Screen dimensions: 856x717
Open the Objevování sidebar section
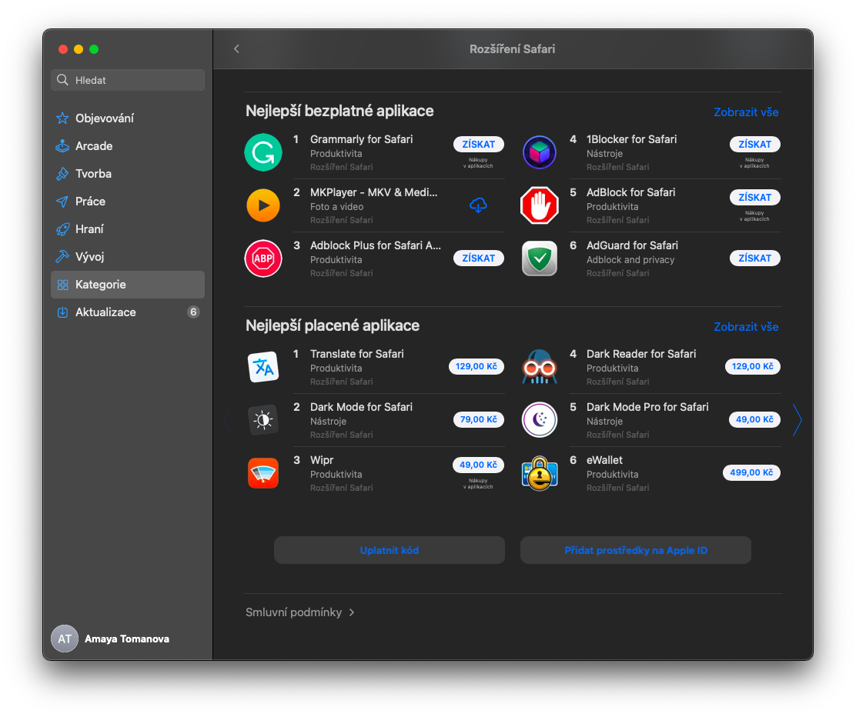pyautogui.click(x=128, y=118)
